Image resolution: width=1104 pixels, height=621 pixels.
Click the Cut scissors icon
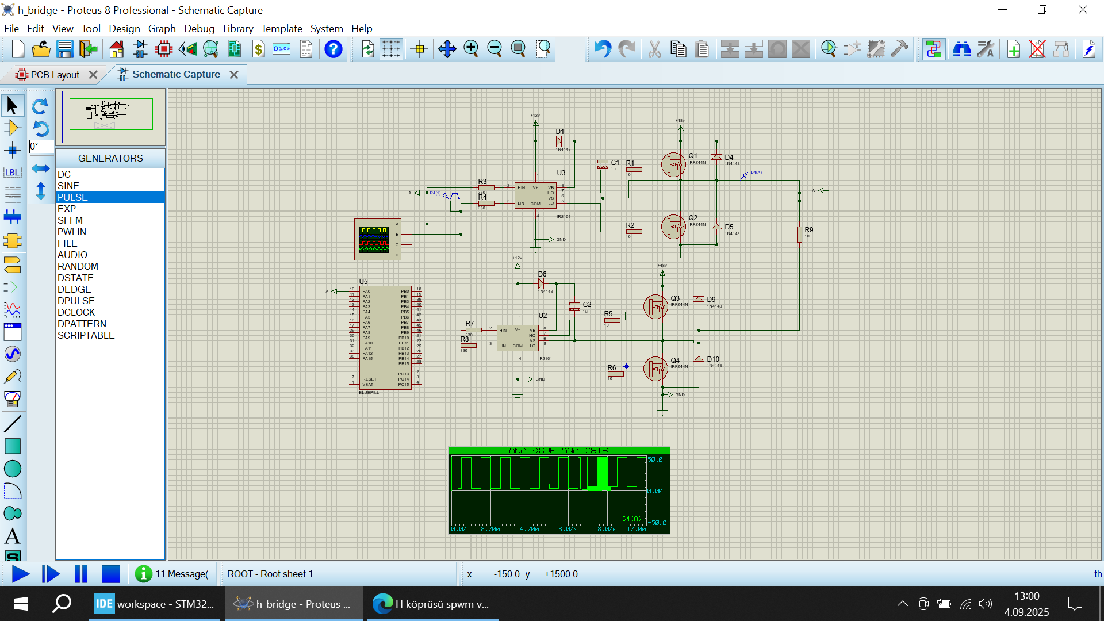[654, 49]
